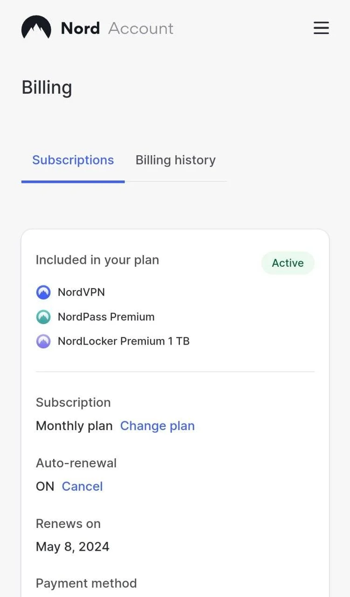Click the Monthly plan text
This screenshot has width=350, height=597.
74,426
